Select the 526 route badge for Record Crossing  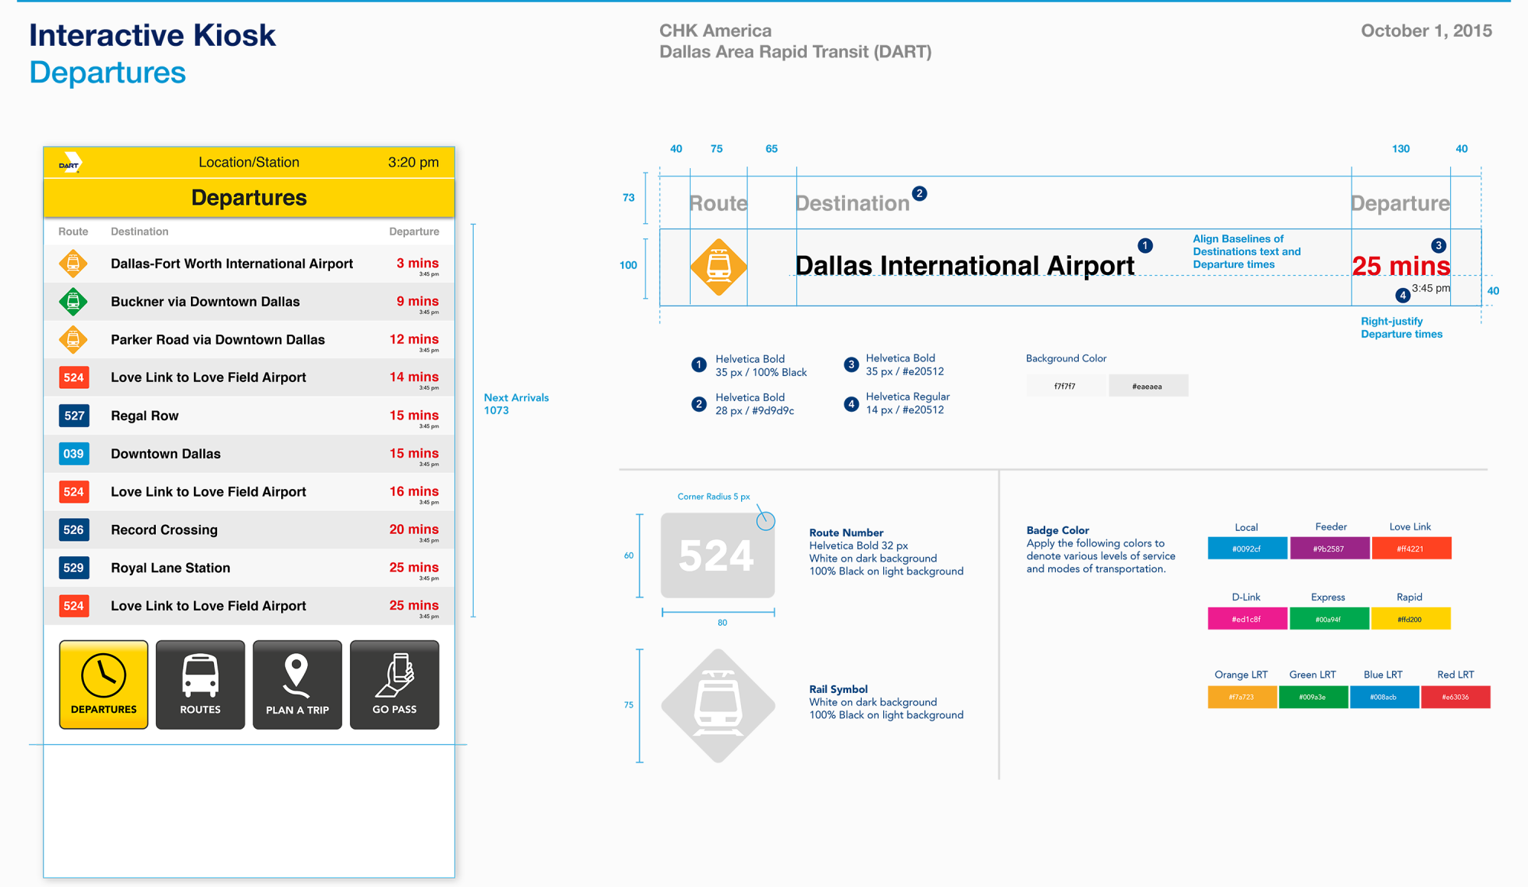click(74, 529)
